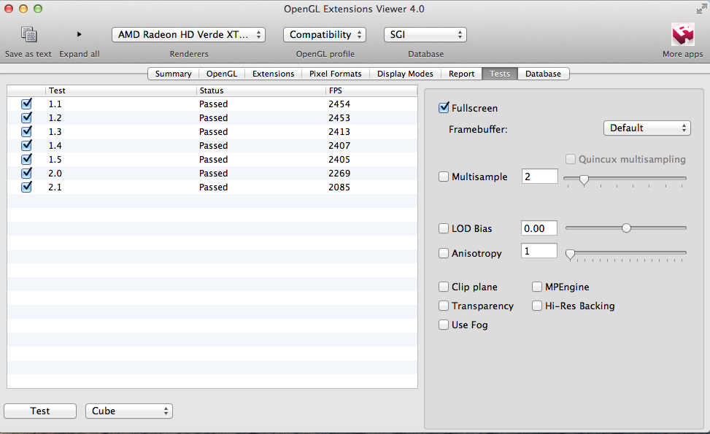Uncheck the test 1.5 checkbox
This screenshot has height=434, width=710.
click(27, 159)
